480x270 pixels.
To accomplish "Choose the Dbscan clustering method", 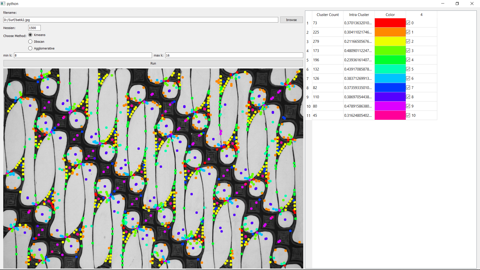I will pos(30,41).
